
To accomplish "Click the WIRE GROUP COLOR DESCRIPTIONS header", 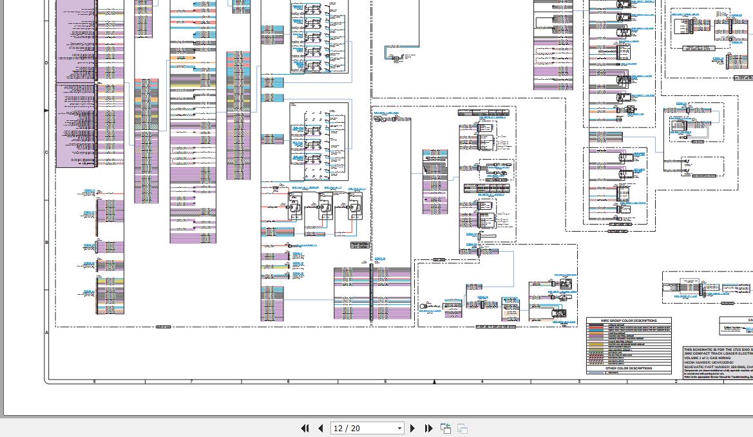I will click(x=629, y=321).
